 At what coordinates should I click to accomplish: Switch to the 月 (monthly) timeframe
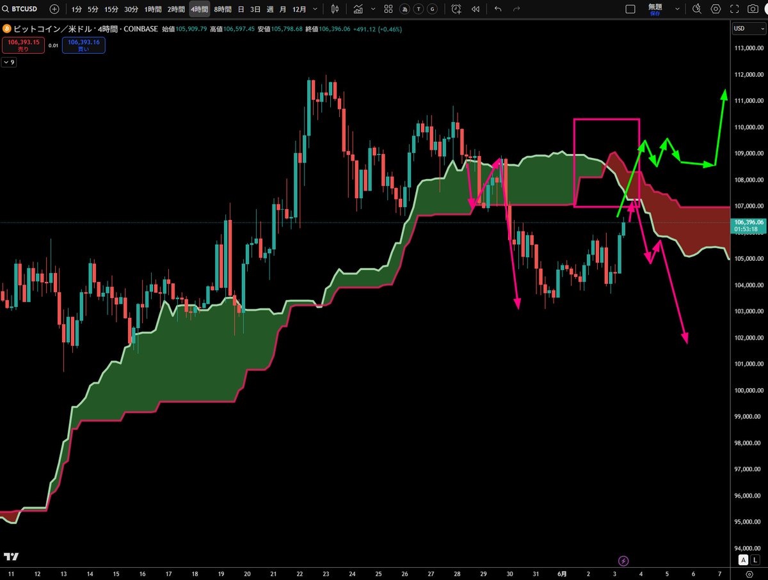282,9
